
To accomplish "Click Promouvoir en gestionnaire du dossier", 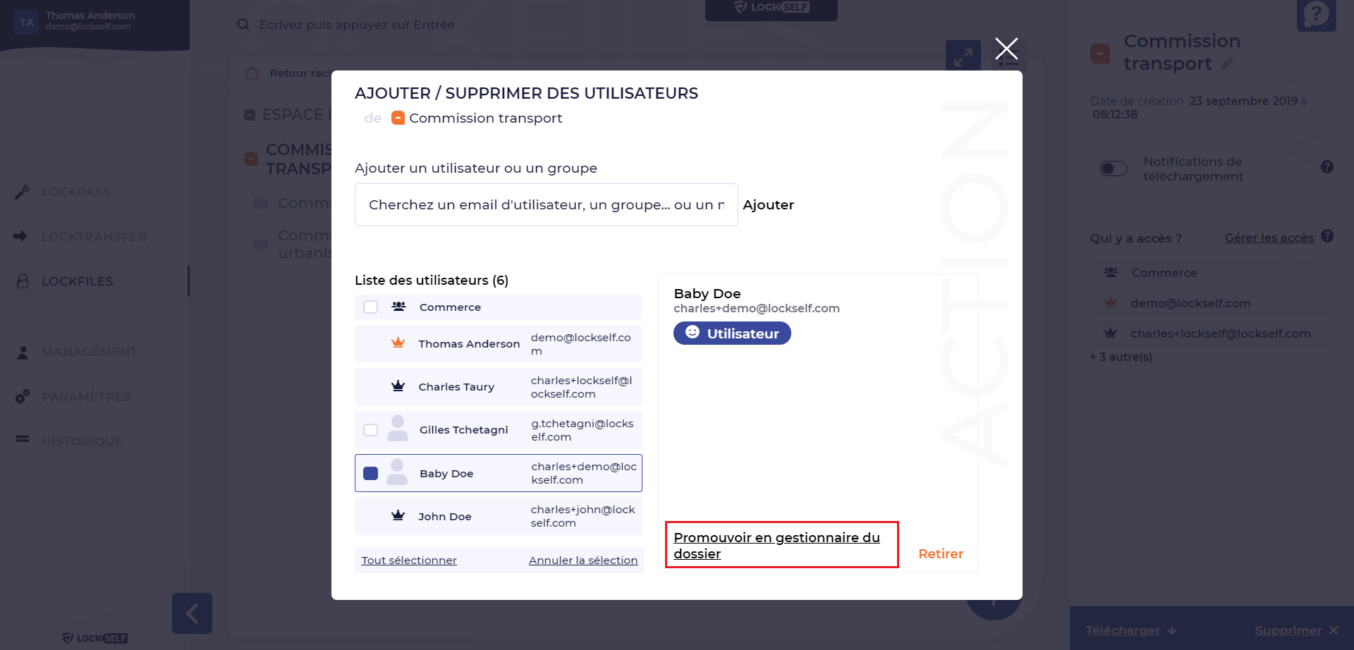I will click(x=776, y=545).
